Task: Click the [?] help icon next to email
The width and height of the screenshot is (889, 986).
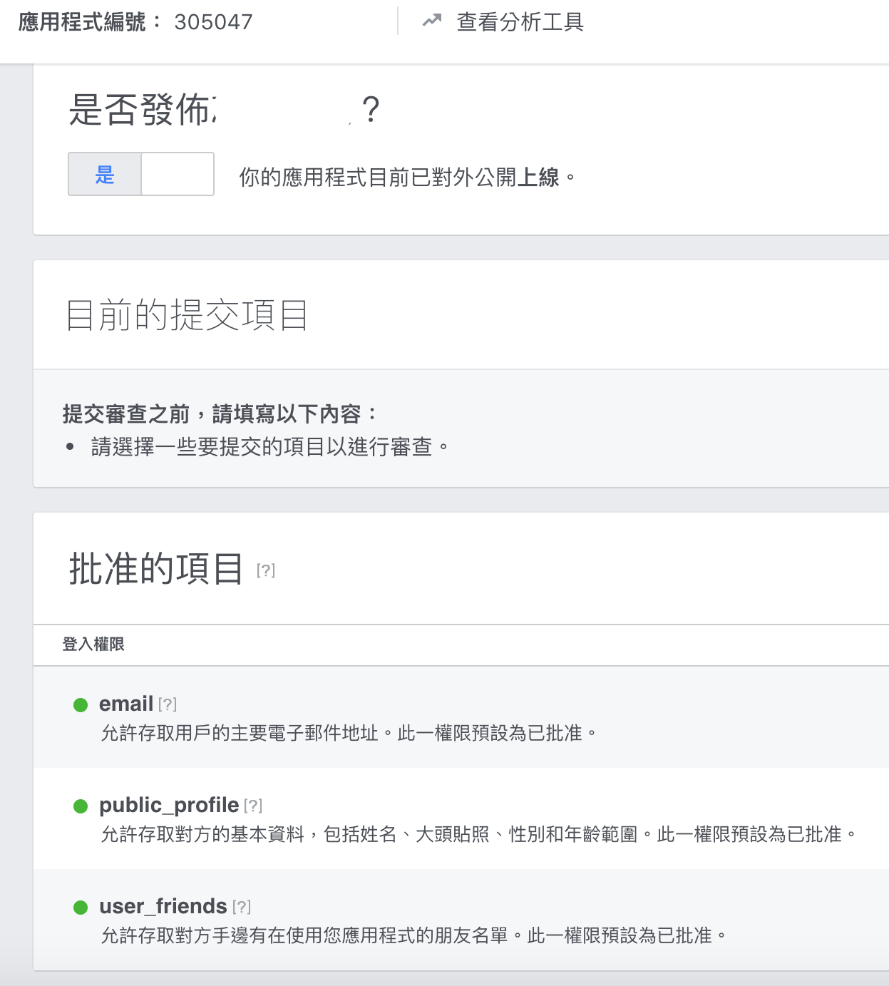Action: pyautogui.click(x=168, y=704)
